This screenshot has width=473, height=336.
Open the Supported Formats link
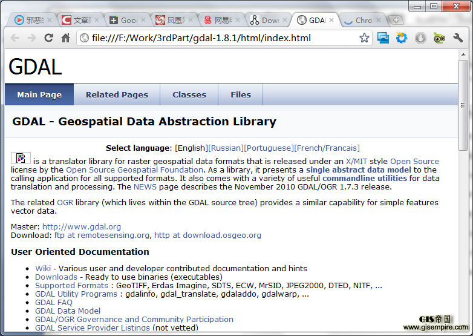tap(71, 286)
